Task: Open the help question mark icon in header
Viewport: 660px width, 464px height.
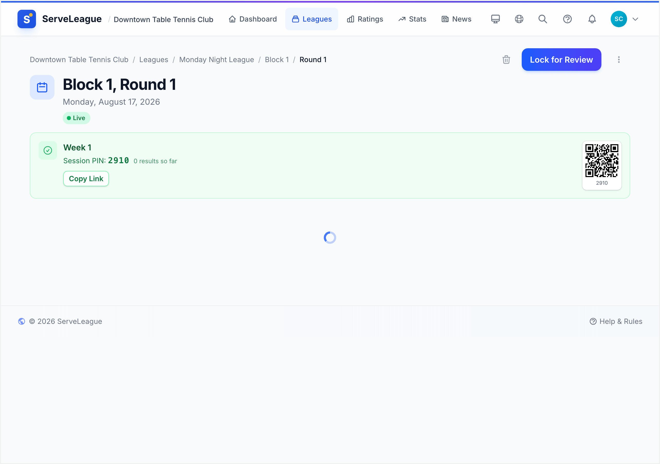Action: tap(567, 19)
